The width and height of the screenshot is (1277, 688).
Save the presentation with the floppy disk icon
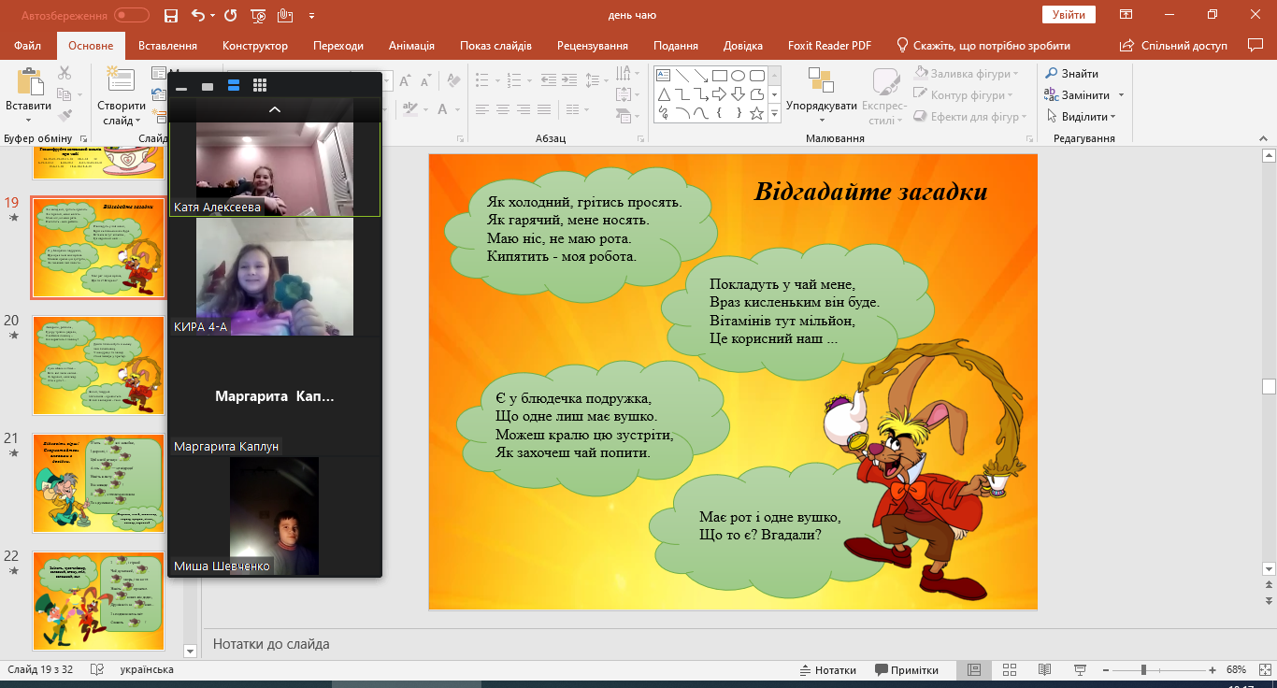[x=170, y=15]
